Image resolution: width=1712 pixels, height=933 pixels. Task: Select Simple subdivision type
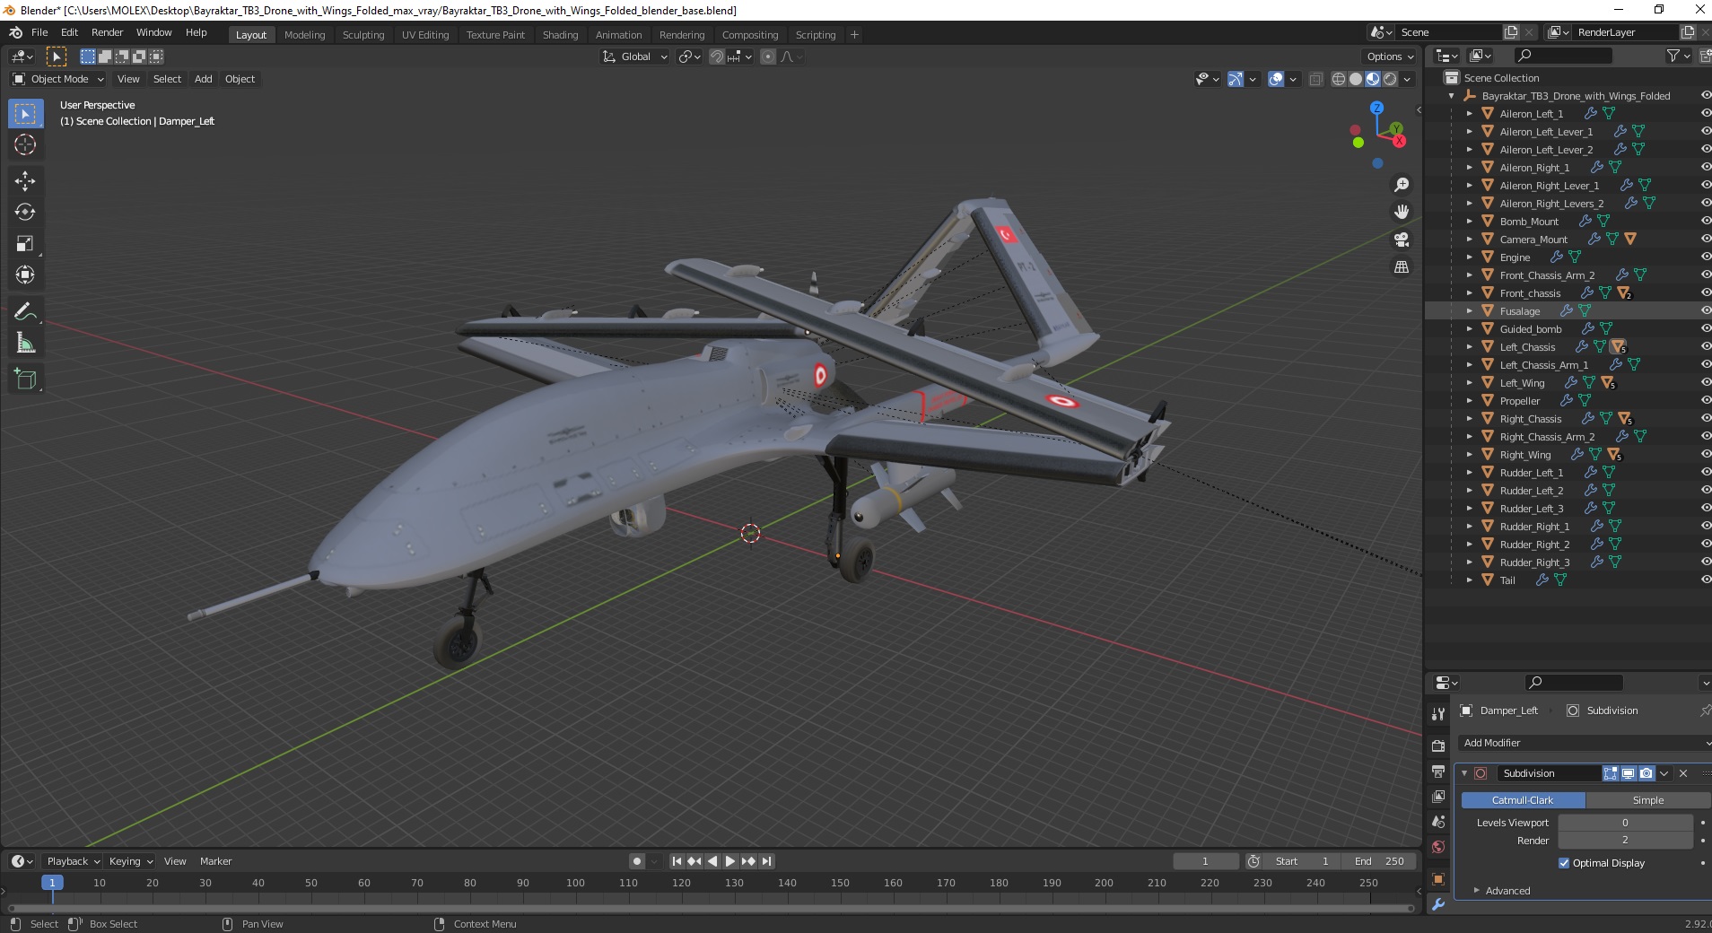point(1648,800)
